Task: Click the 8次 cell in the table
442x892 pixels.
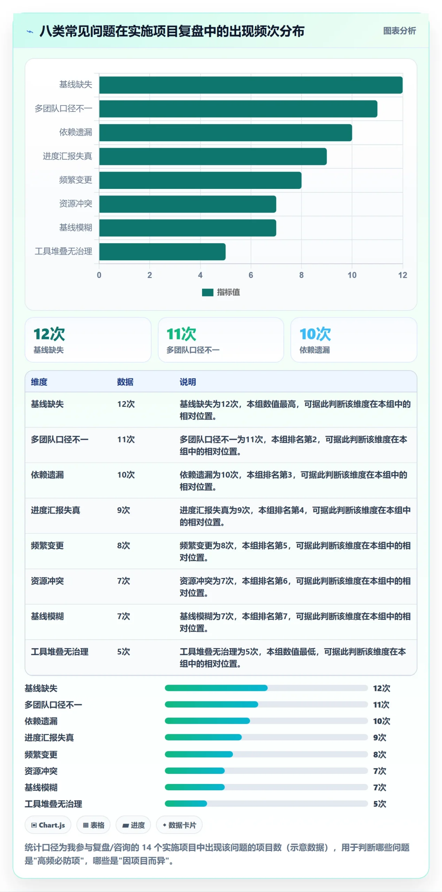Action: click(x=123, y=545)
